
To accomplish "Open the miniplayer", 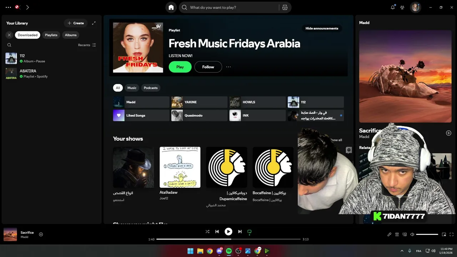I will coord(444,235).
